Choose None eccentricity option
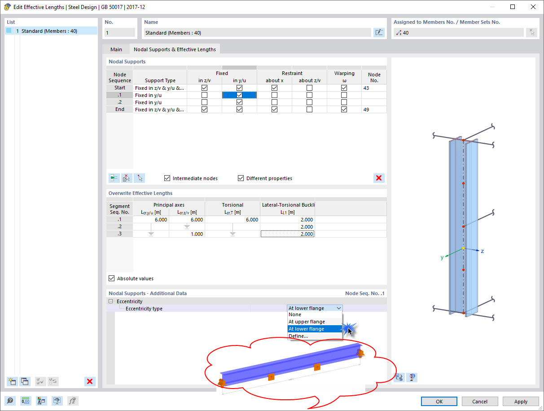This screenshot has width=544, height=411. coord(315,314)
